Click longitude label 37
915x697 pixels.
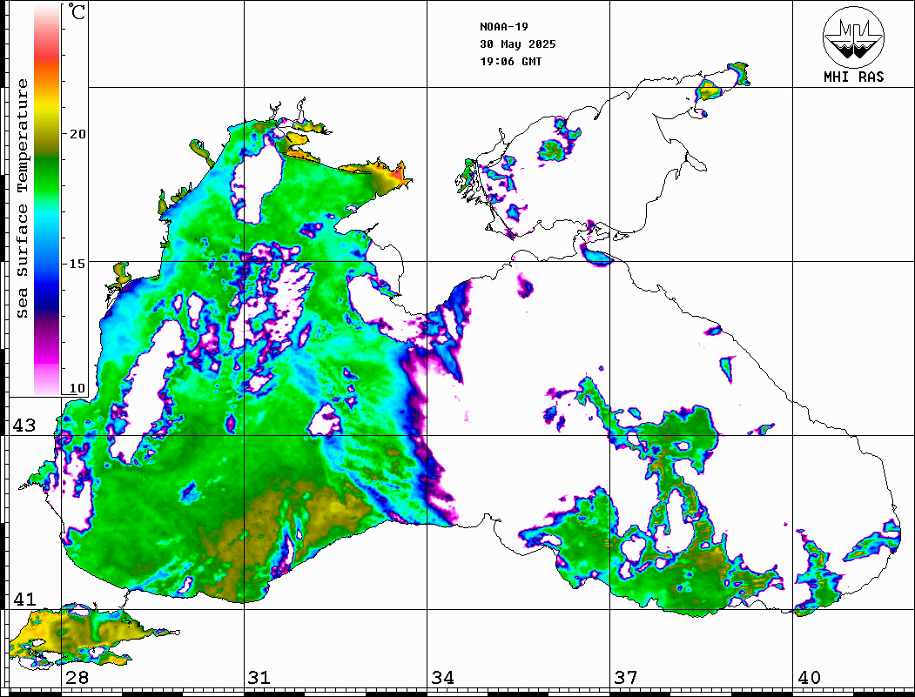tap(626, 677)
